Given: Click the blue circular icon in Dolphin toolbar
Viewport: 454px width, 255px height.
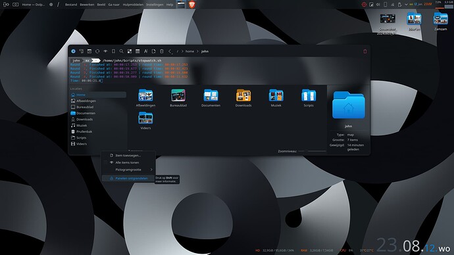Looking at the screenshot, I should coord(73,51).
